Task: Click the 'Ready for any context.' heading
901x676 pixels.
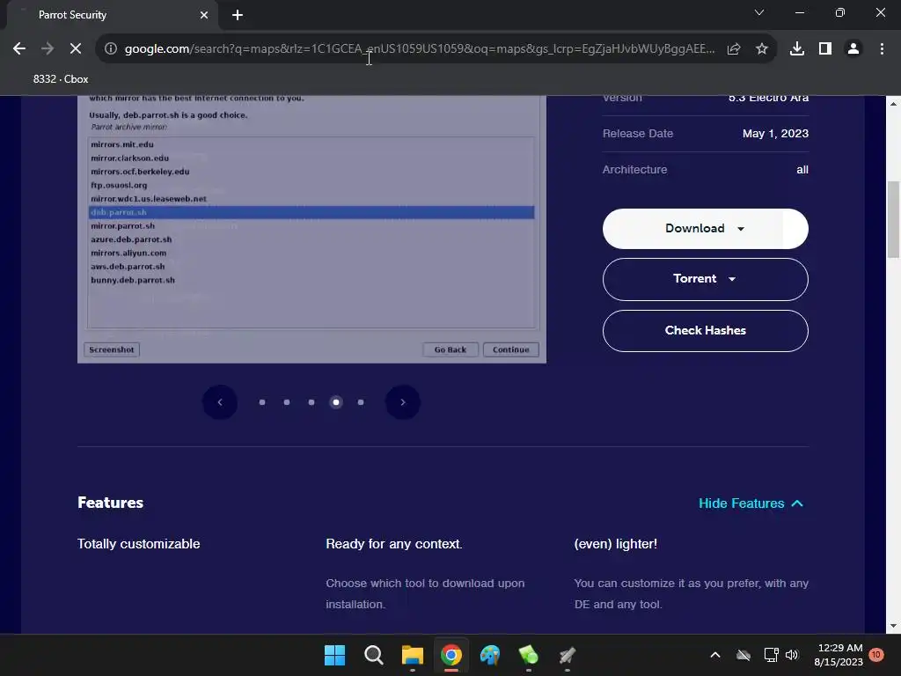Action: point(393,544)
